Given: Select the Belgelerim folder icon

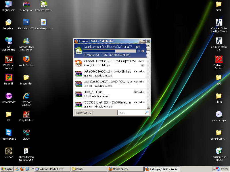Looking at the screenshot, I should [x=9, y=24].
